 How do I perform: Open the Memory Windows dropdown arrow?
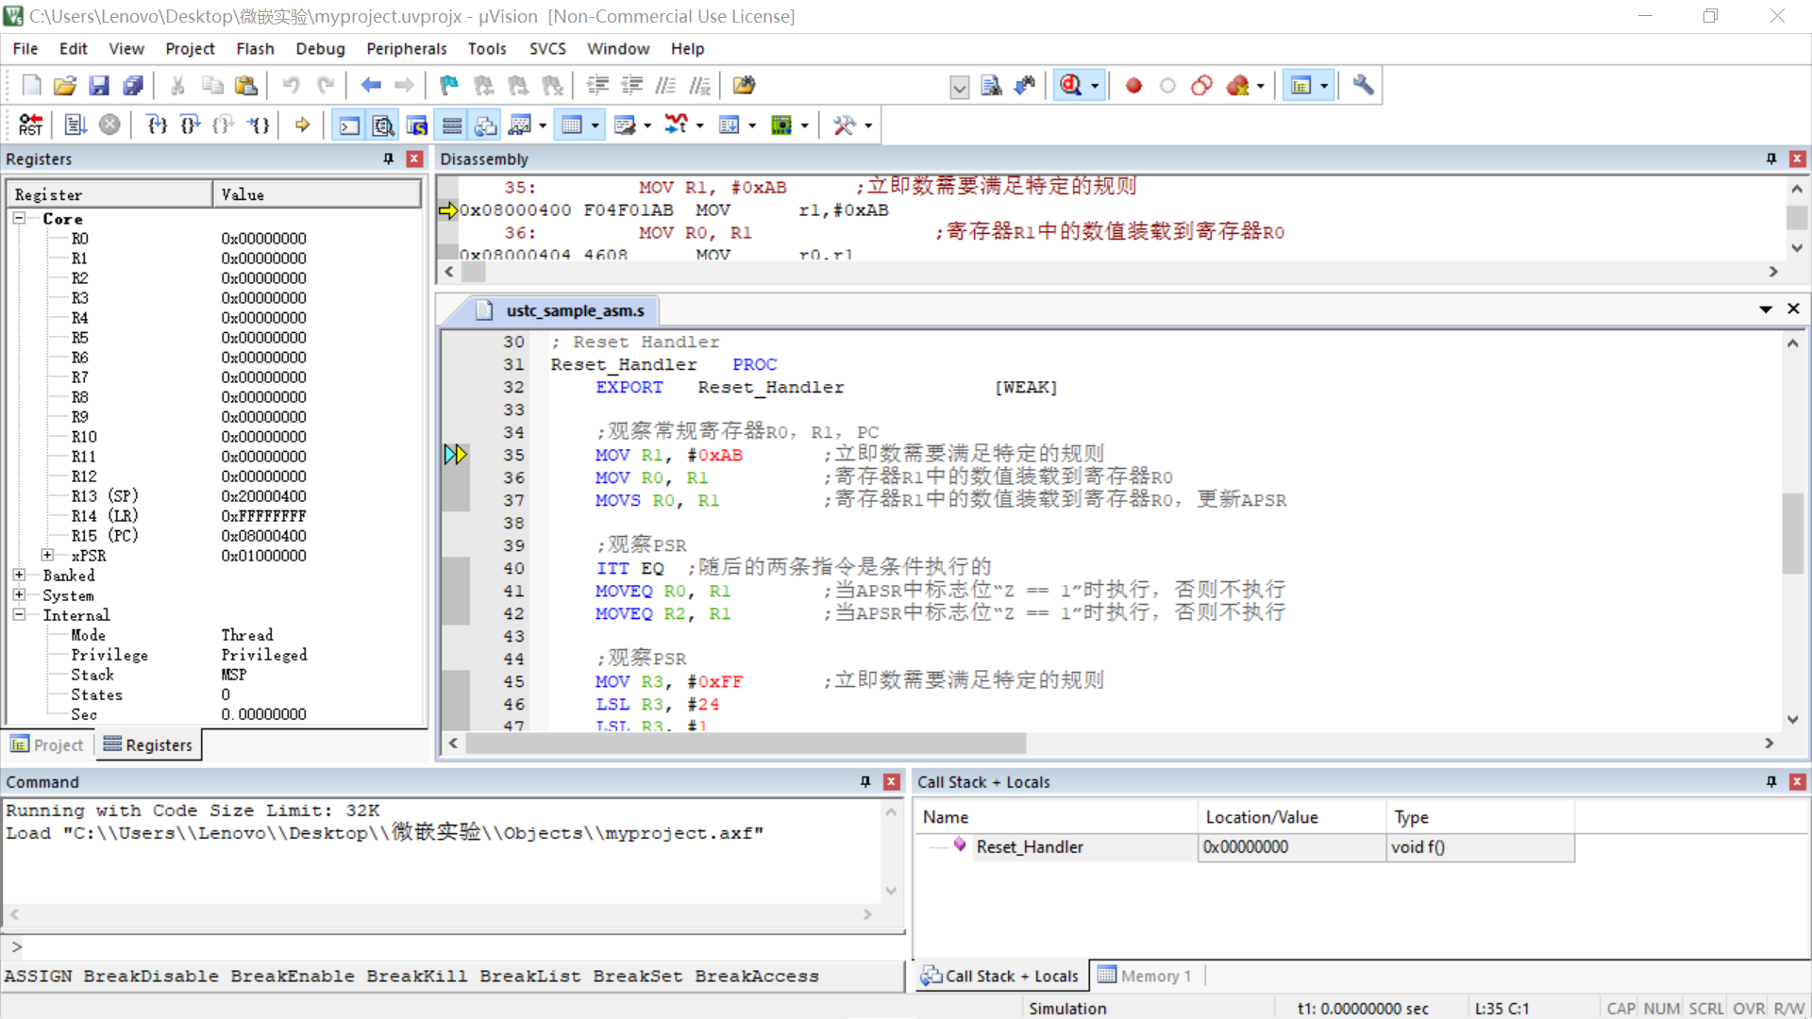[595, 125]
